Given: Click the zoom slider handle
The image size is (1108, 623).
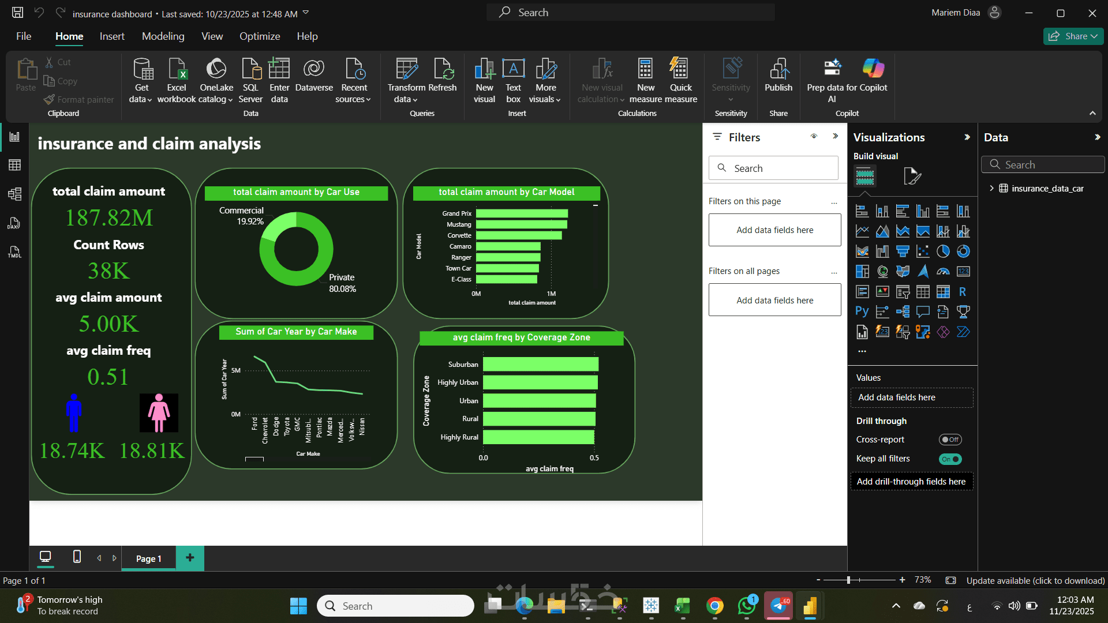Looking at the screenshot, I should tap(848, 580).
